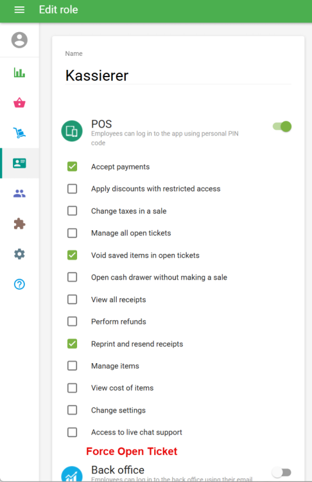Uncheck the Accept payments checkbox
Screen dimensions: 312x482
click(x=72, y=166)
